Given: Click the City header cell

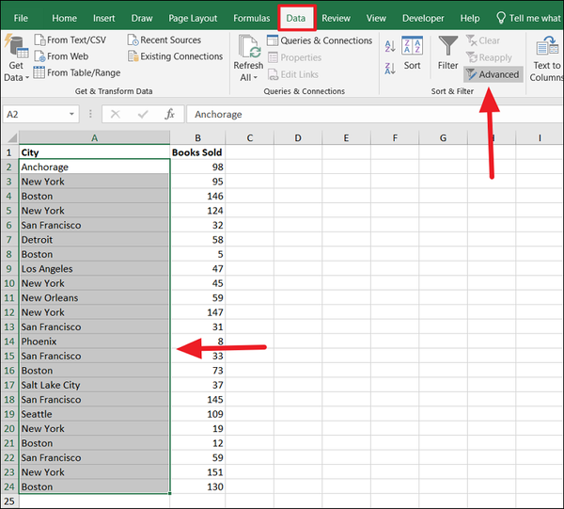Looking at the screenshot, I should point(94,152).
